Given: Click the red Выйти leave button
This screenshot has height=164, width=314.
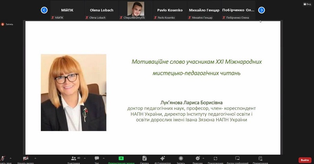Looking at the screenshot, I should [x=305, y=160].
